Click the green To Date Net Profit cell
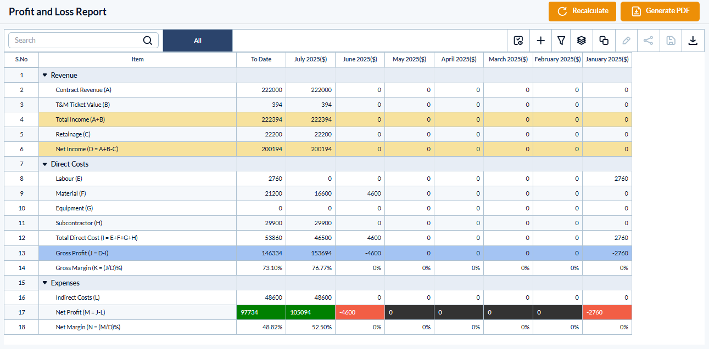 tap(261, 312)
